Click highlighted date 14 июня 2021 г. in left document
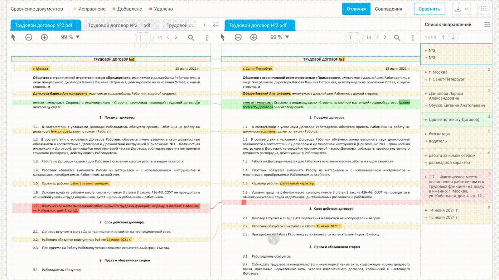The height and width of the screenshot is (280, 499). (x=119, y=240)
